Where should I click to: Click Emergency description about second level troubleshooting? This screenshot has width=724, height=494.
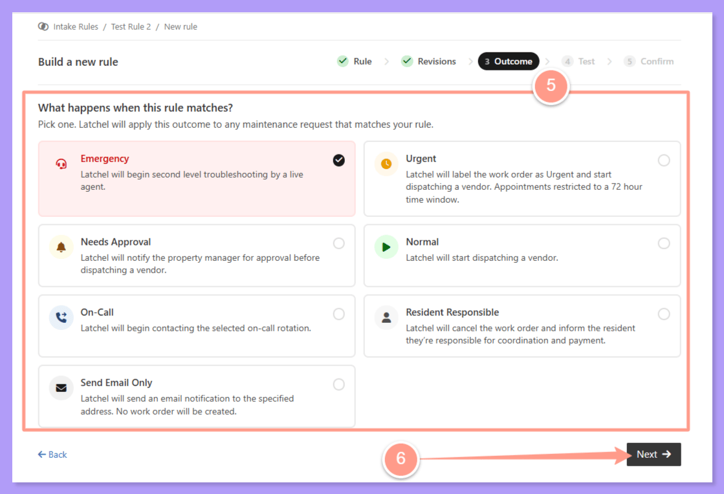click(x=192, y=181)
